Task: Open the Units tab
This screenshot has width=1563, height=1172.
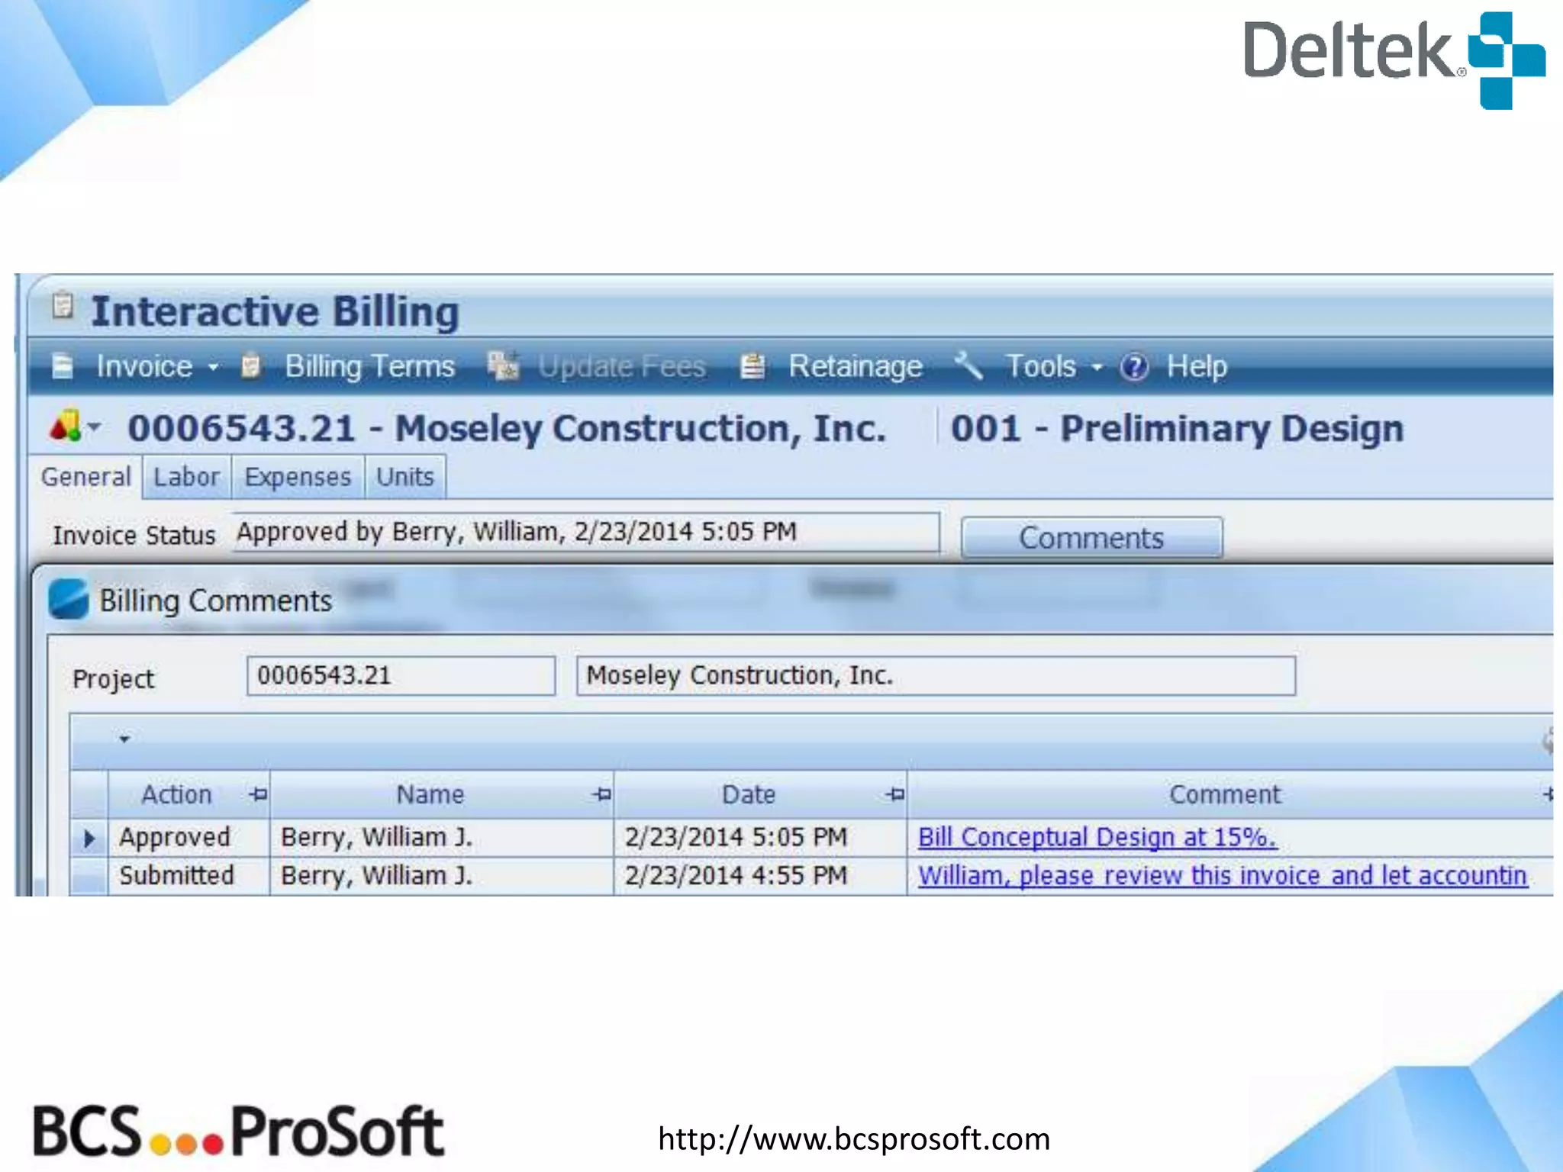Action: point(404,478)
